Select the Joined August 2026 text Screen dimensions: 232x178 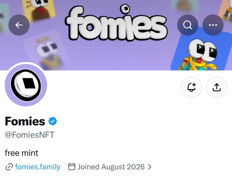pos(111,167)
